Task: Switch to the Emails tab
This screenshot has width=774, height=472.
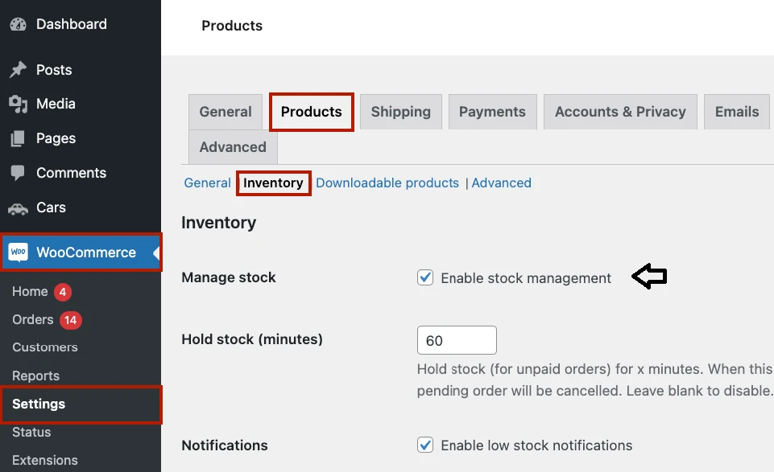Action: click(x=735, y=111)
